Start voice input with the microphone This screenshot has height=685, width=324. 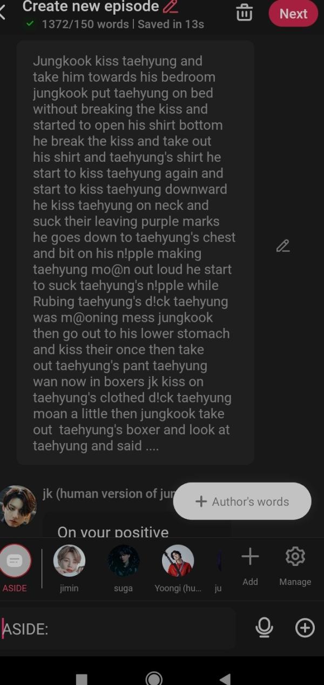[264, 628]
